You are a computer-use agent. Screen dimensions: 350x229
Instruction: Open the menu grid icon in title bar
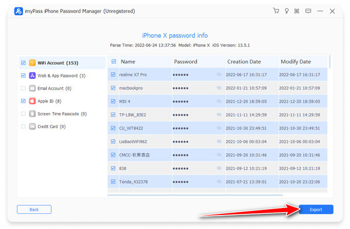tap(297, 11)
